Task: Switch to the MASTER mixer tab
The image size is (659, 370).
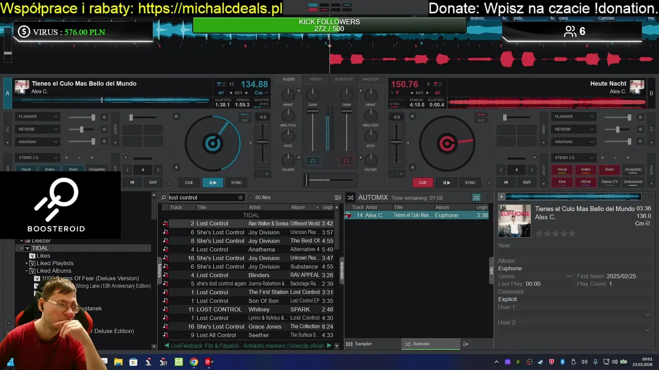Action: (x=371, y=79)
